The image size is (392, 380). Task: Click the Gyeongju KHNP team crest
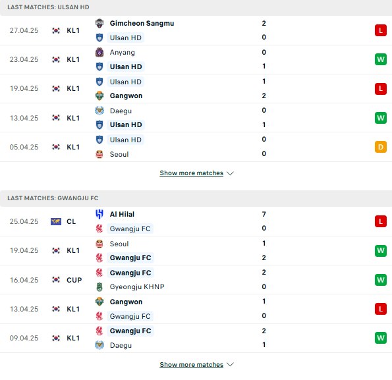[x=99, y=287]
